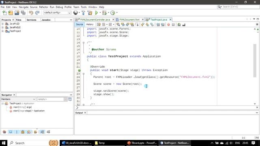
Task: Open the Source menu
Action: pos(34,7)
